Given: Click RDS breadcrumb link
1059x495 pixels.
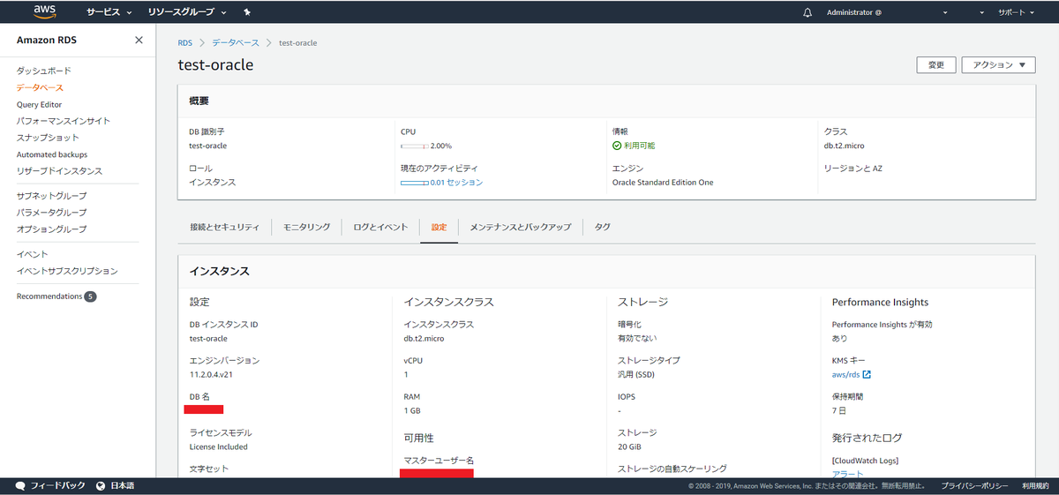Looking at the screenshot, I should click(x=185, y=42).
